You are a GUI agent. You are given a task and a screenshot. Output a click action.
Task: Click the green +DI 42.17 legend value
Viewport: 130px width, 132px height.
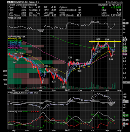(26, 112)
